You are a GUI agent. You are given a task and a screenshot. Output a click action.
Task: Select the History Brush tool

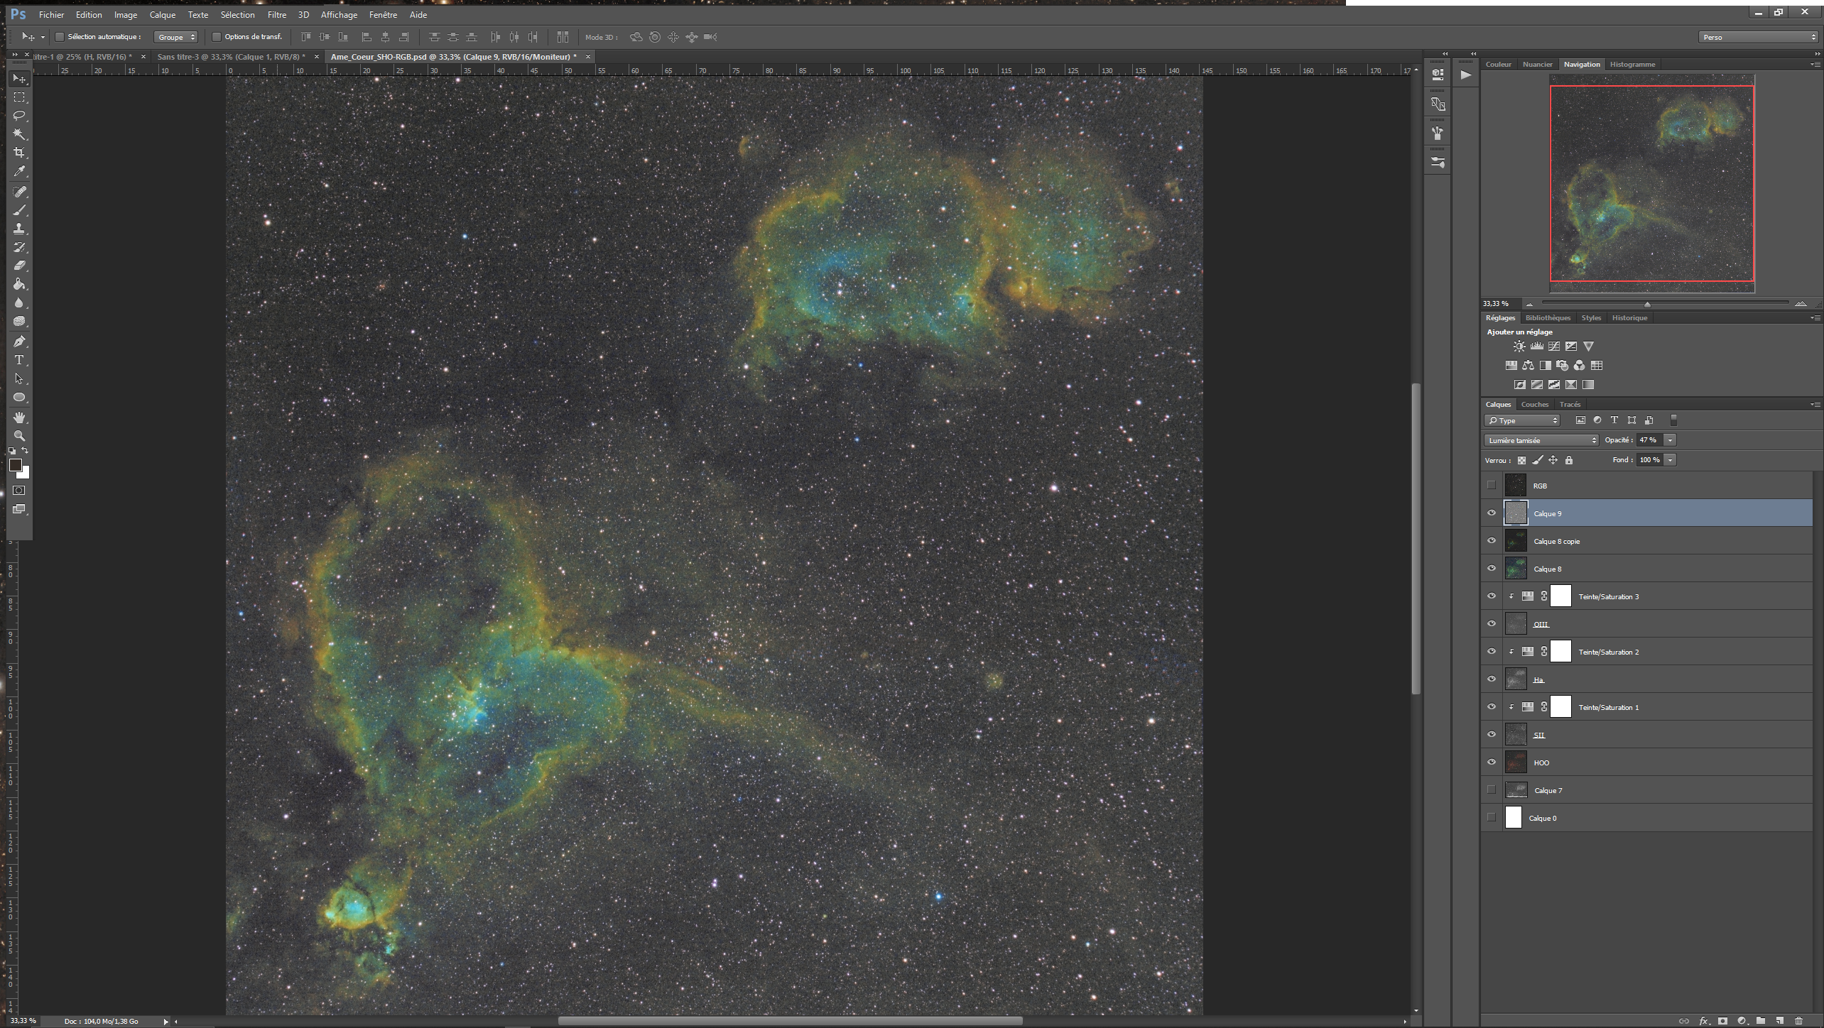pos(19,247)
